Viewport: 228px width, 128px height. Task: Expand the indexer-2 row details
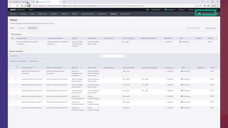(10, 108)
